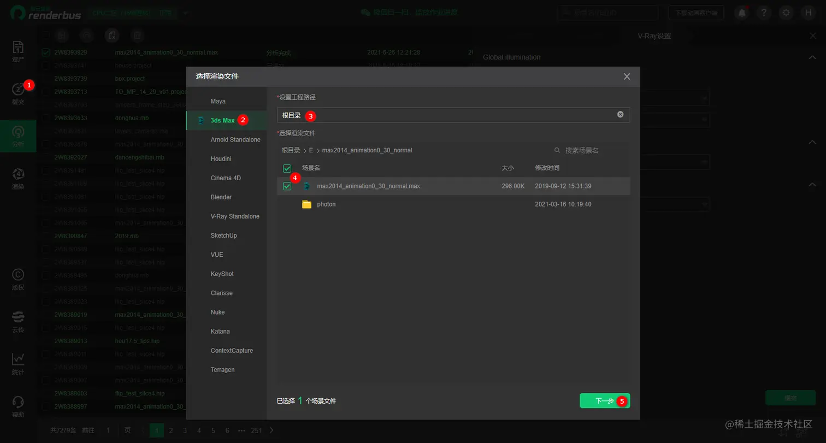This screenshot has height=443, width=826.
Task: Select VUE in the software list
Action: click(226, 255)
